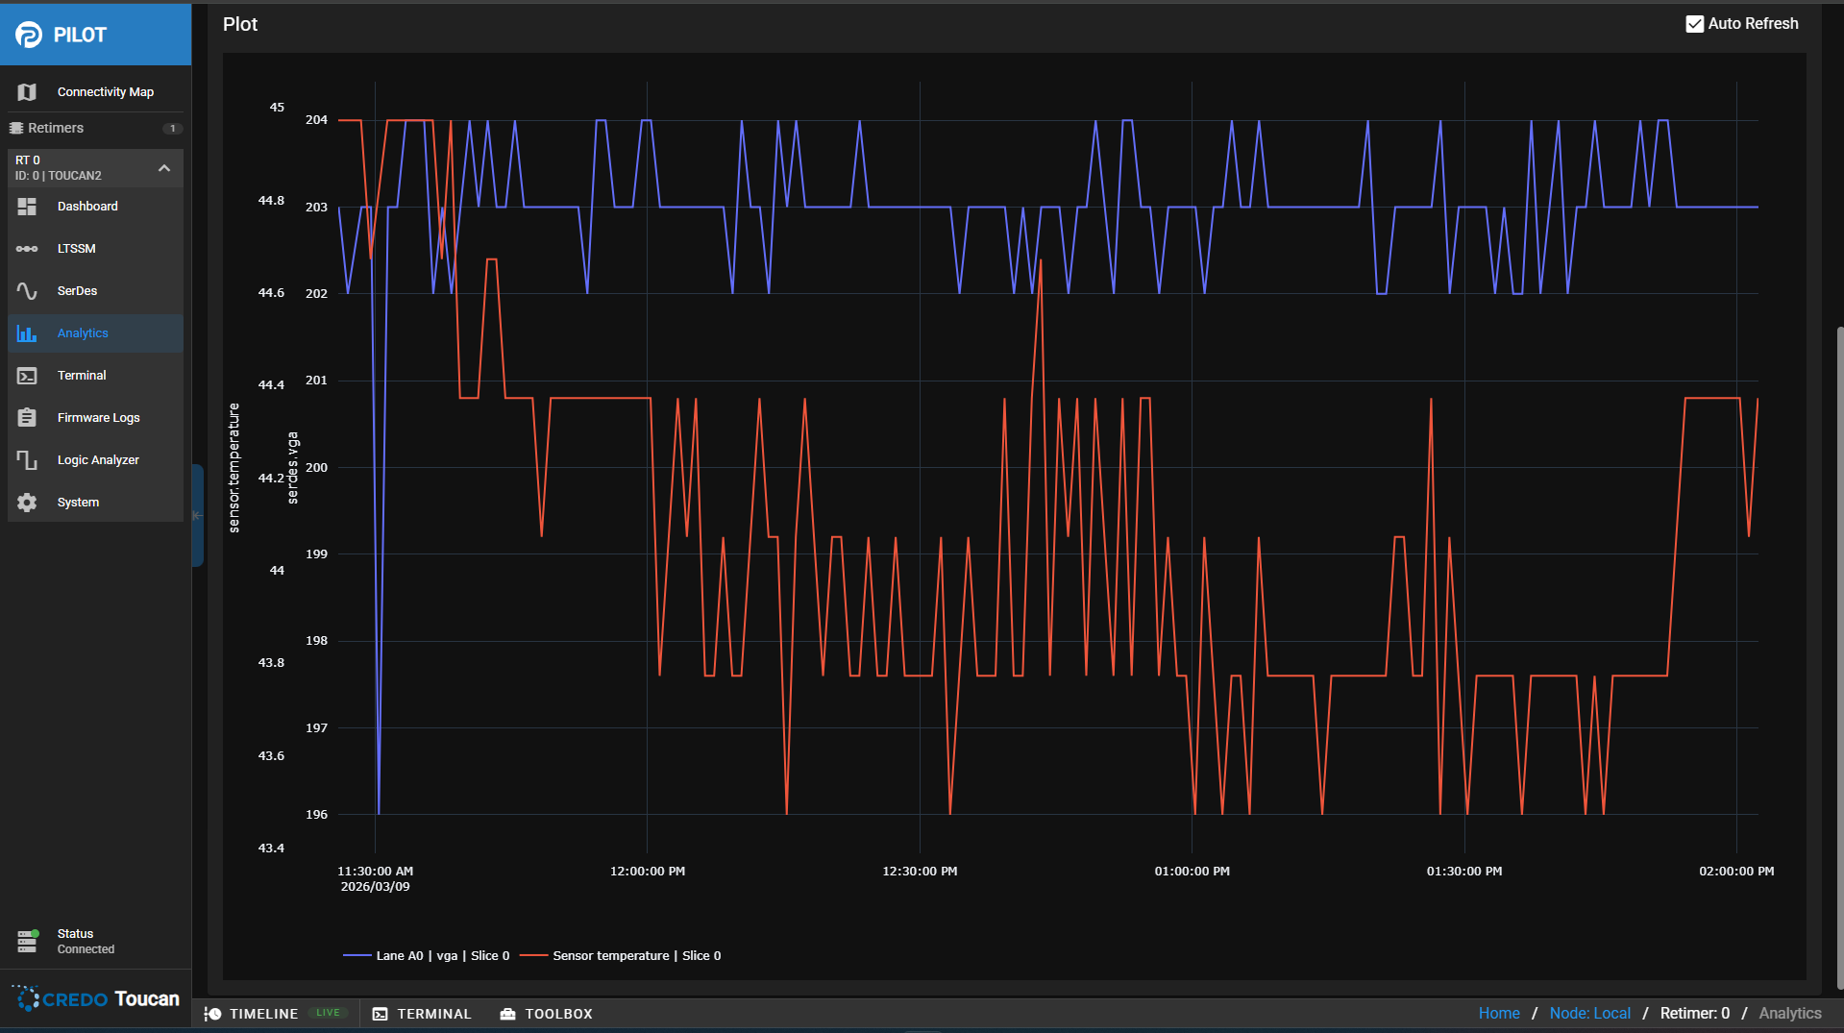Follow the Home breadcrumb link

click(x=1498, y=1013)
